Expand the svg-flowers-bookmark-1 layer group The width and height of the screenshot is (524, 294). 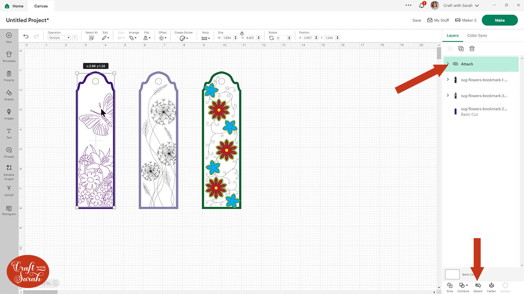click(448, 80)
